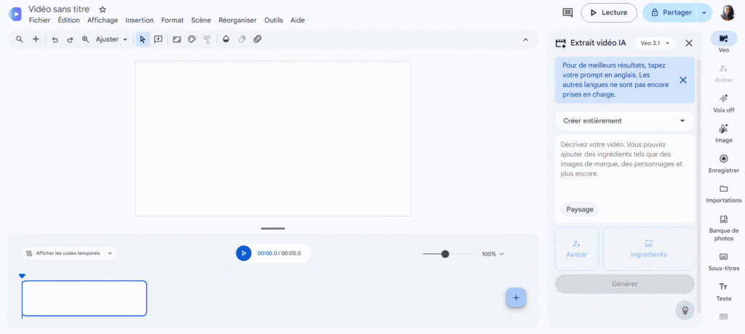Open the Enregistrer recording tool
This screenshot has width=745, height=334.
tap(724, 163)
